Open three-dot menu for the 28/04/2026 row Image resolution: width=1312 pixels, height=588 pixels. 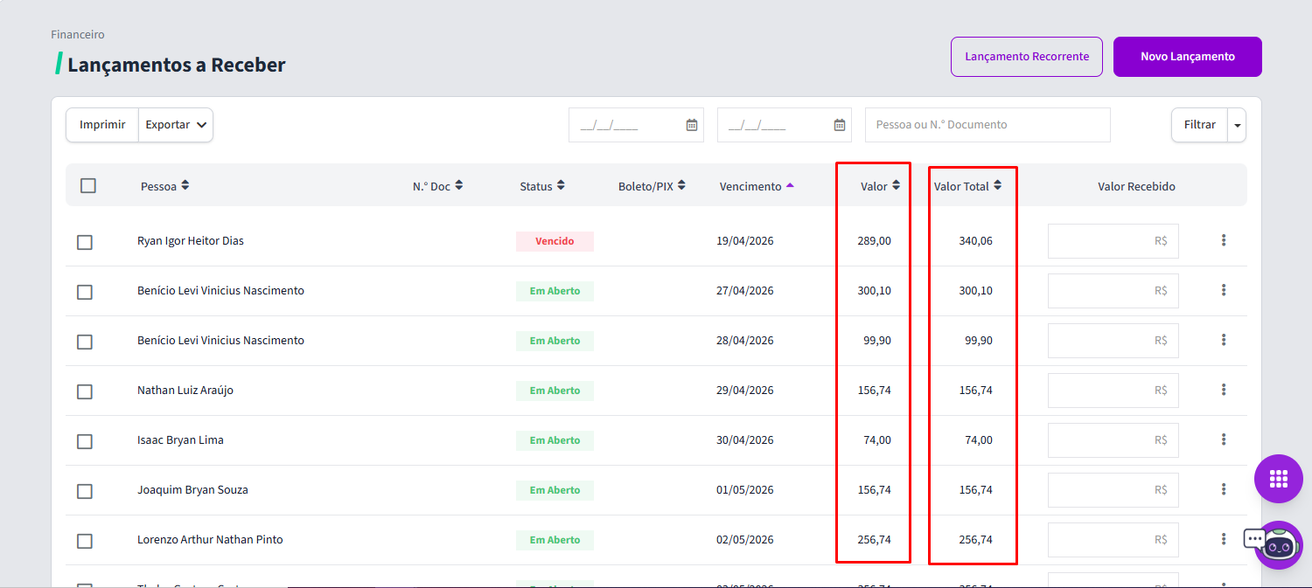[1224, 340]
